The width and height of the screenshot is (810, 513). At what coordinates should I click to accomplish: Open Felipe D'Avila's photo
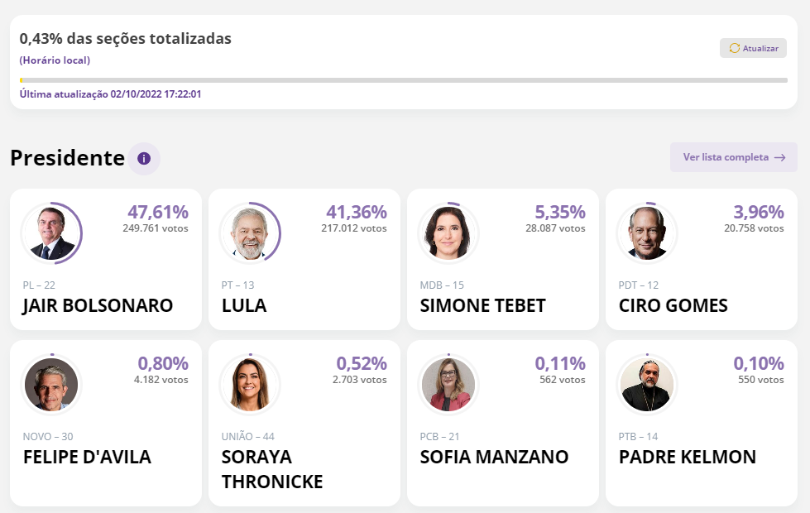(x=51, y=385)
